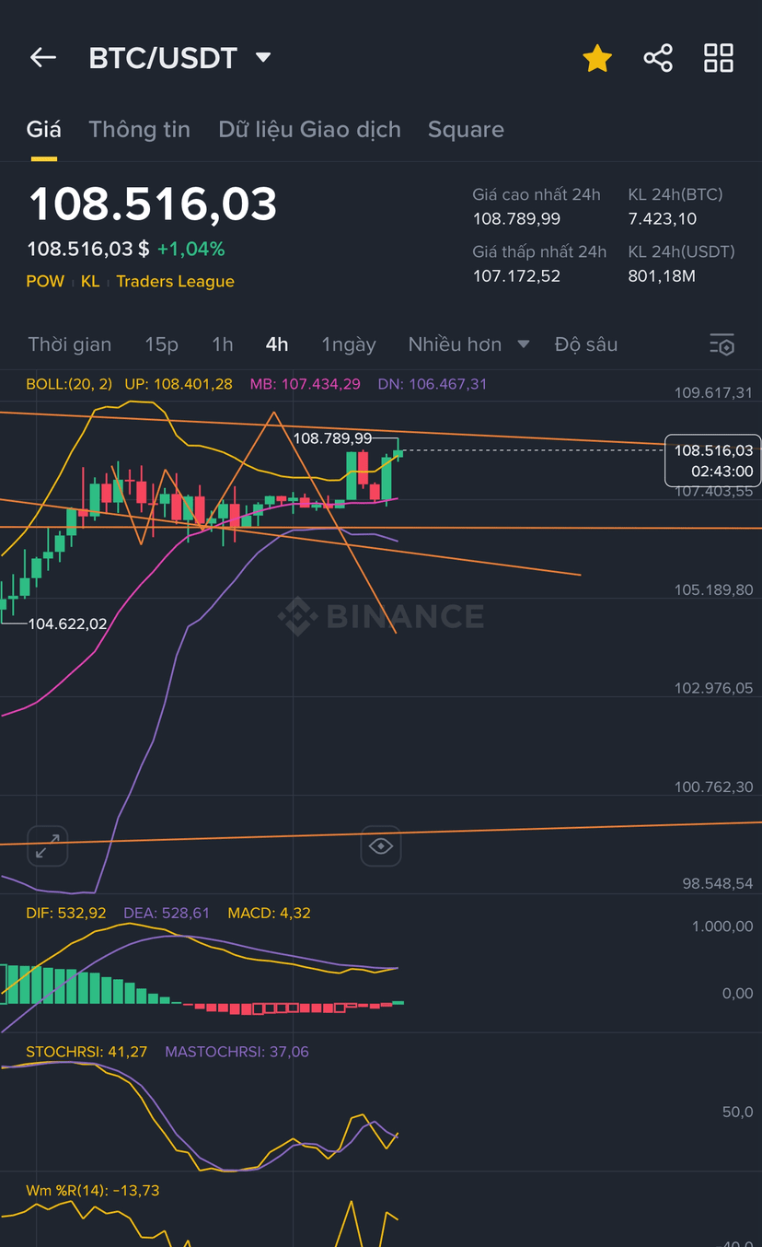
Task: Tap the back arrow icon
Action: [43, 58]
